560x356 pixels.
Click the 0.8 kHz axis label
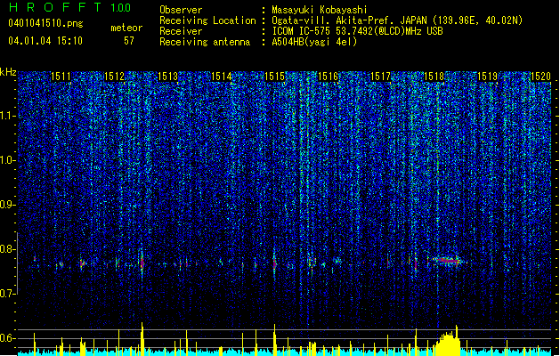click(7, 249)
